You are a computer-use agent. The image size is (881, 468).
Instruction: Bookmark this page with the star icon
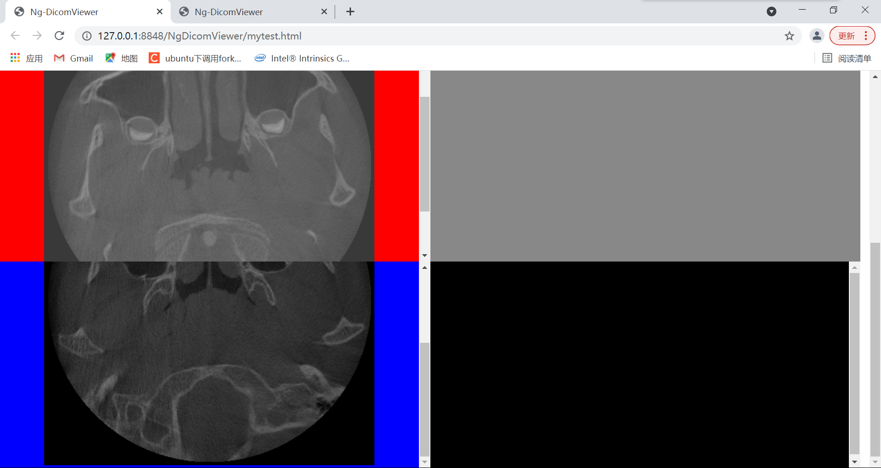(790, 35)
